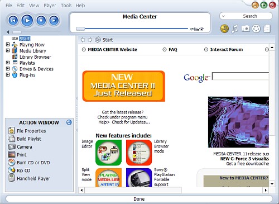Click the home icon beside Start
Image resolution: width=279 pixels, height=204 pixels.
click(98, 40)
